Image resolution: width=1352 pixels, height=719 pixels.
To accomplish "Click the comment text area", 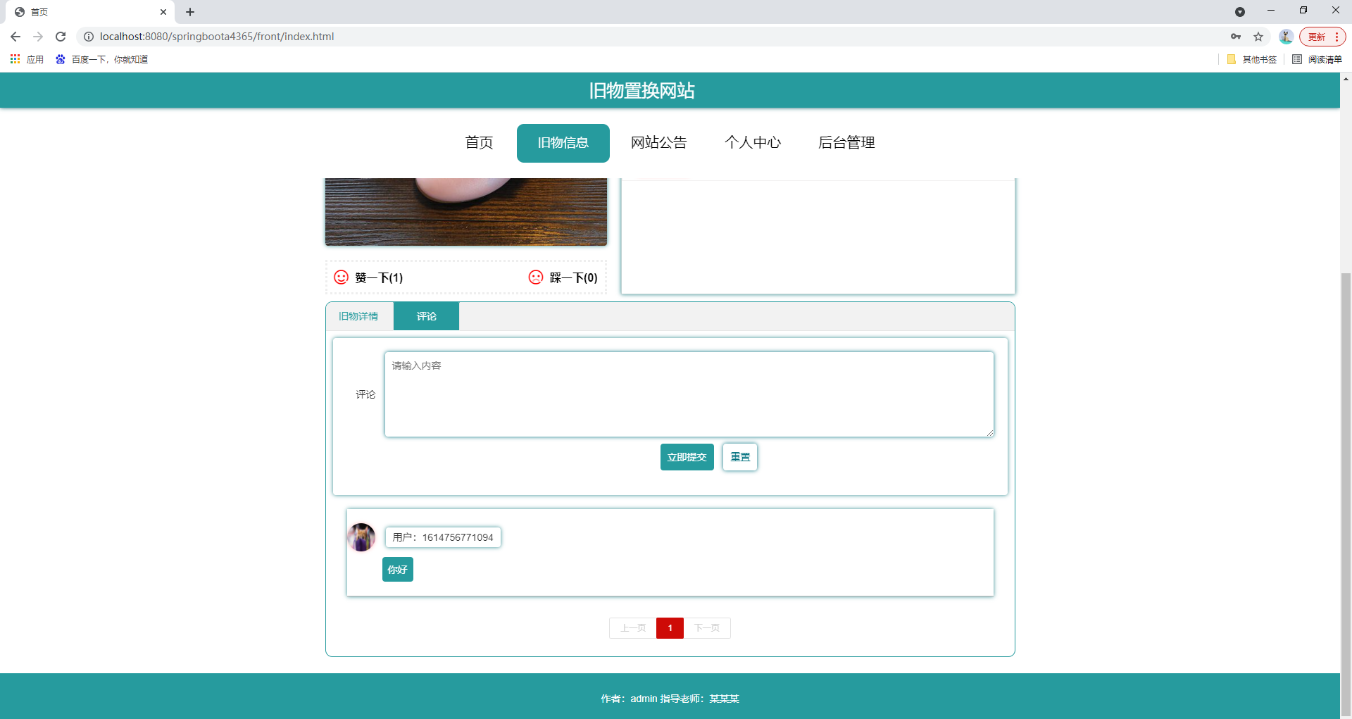I will pyautogui.click(x=689, y=394).
